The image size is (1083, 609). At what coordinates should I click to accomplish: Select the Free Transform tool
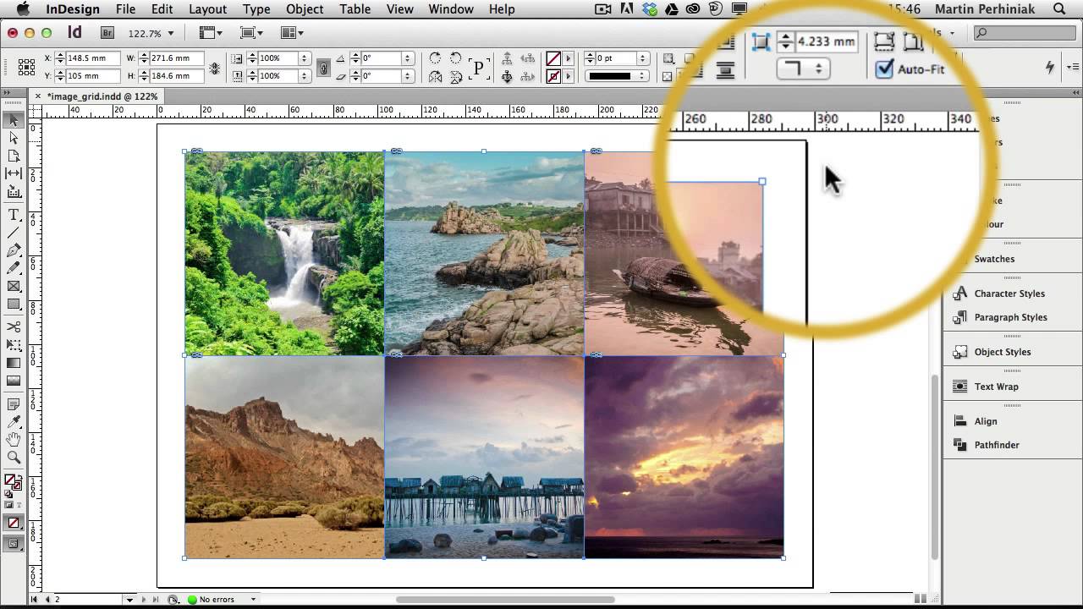click(14, 344)
